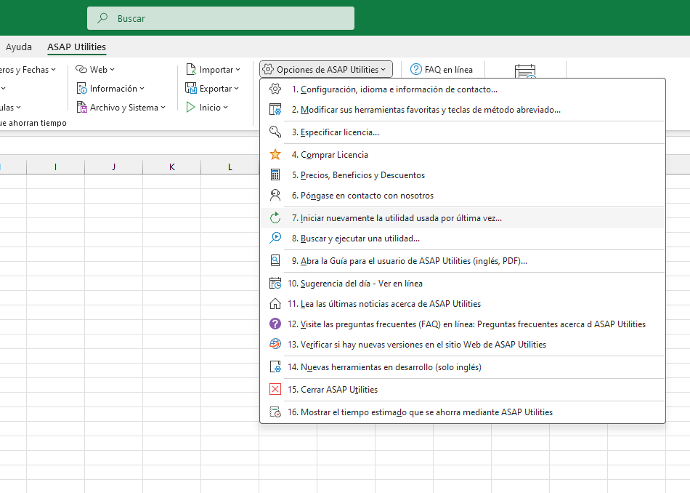Click the Exportar icon in the ribbon
This screenshot has height=493, width=690.
(x=191, y=88)
